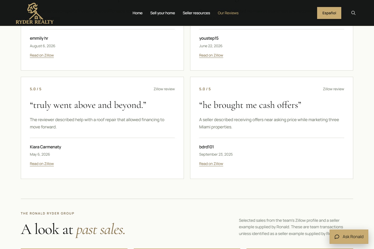Viewport: 374px width, 249px height.
Task: Select reviewer name bdrd101
Action: click(x=206, y=147)
